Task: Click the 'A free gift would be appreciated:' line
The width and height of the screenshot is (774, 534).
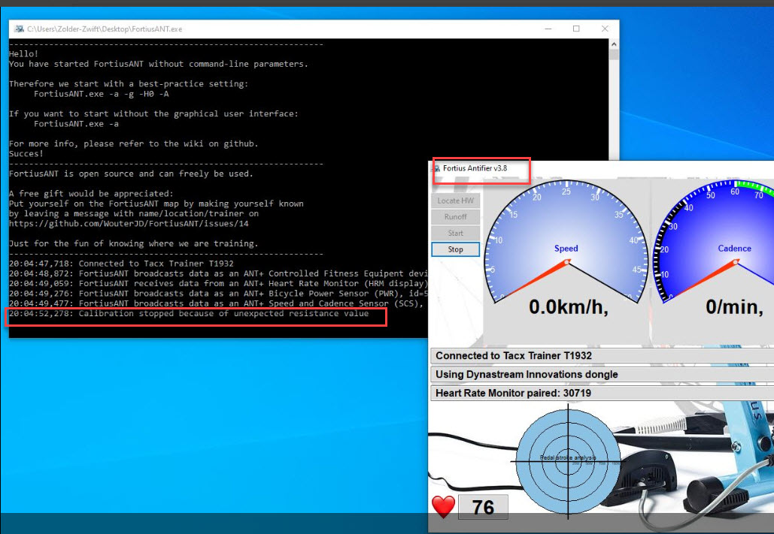Action: 91,194
